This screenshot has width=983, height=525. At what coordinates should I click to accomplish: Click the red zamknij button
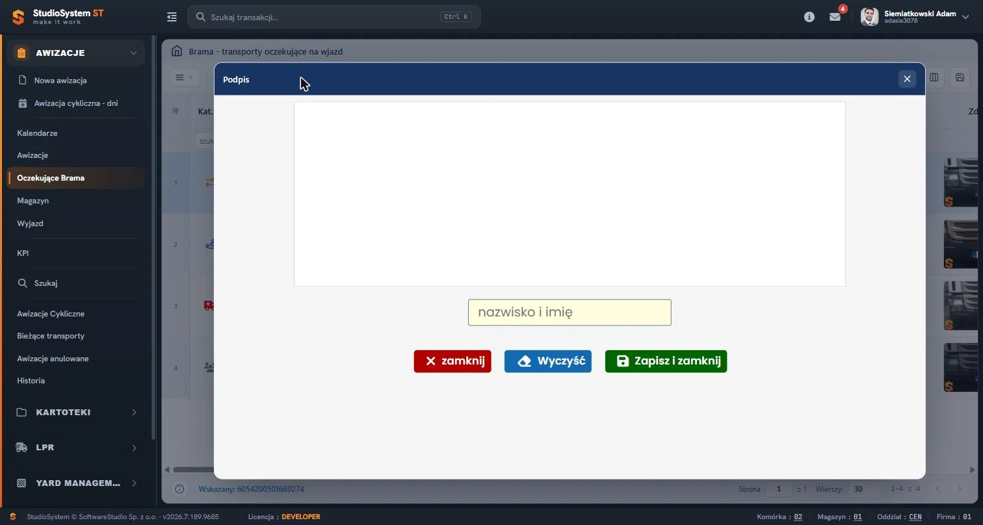point(452,361)
